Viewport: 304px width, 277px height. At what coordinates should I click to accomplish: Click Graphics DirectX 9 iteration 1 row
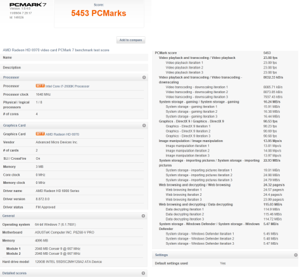tap(221, 126)
